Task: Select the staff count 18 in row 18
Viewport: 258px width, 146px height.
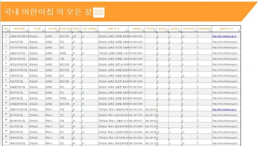Action: pyautogui.click(x=90, y=131)
